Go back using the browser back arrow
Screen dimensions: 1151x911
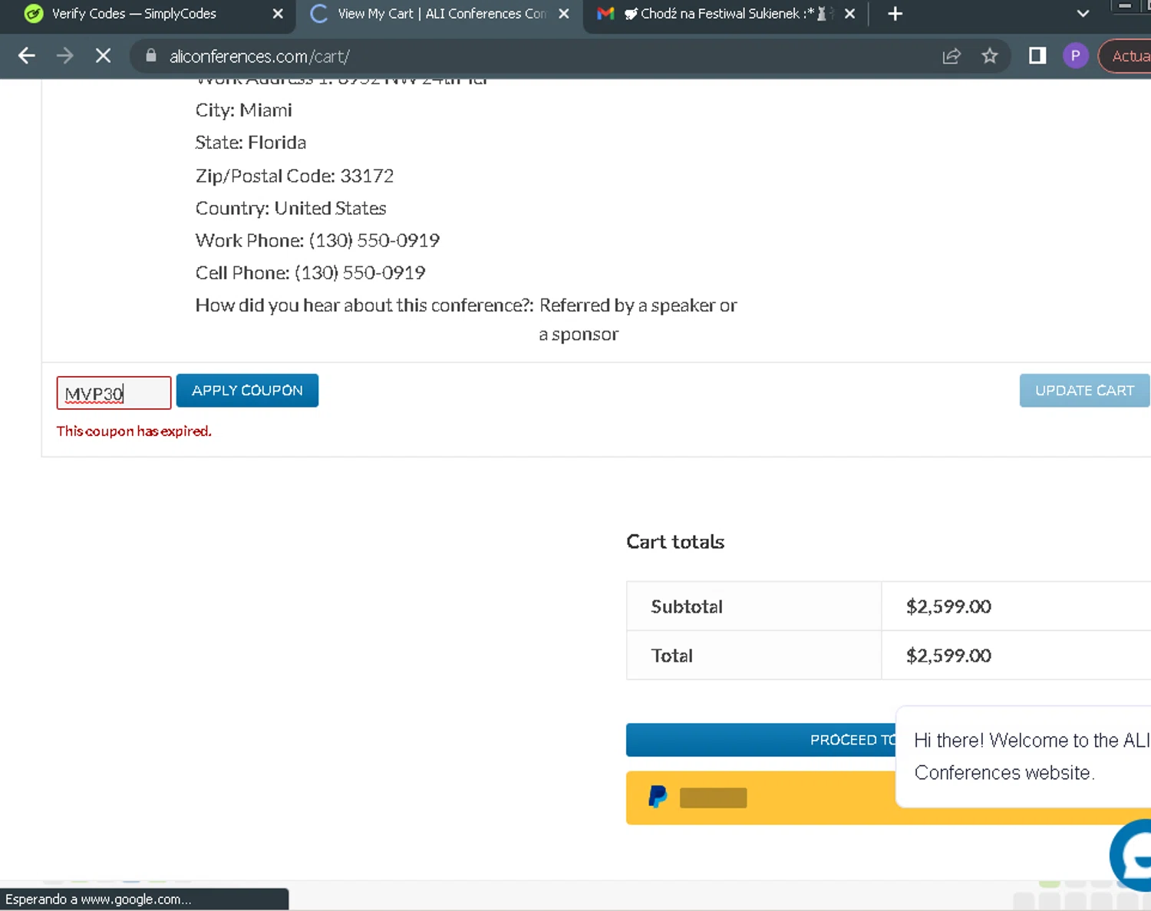pos(27,56)
